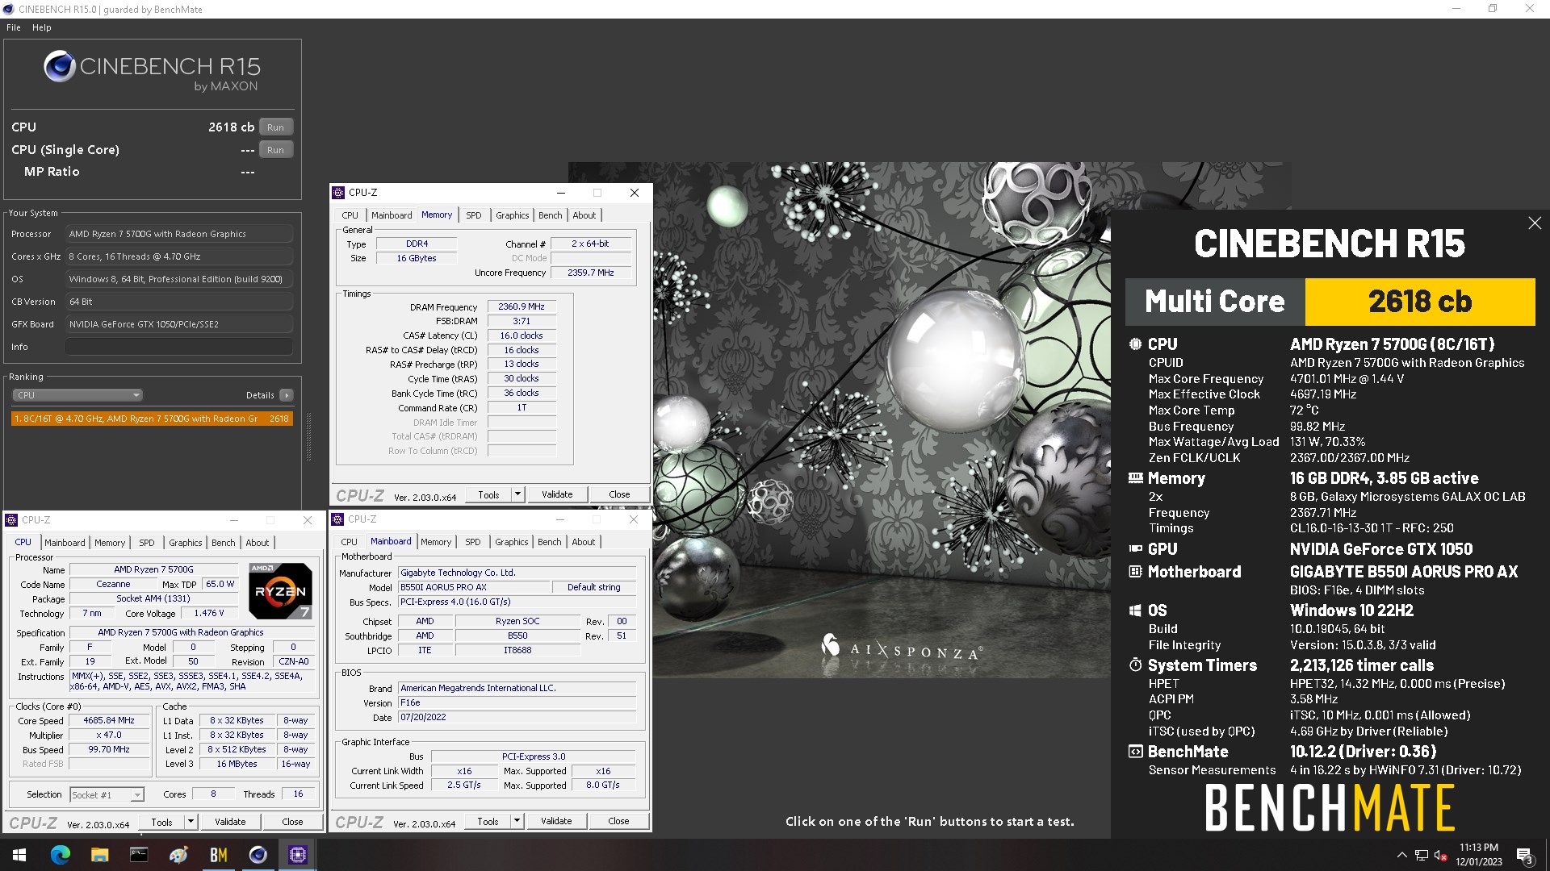Click the GPU icon in BenchMate panel

pos(1135,549)
